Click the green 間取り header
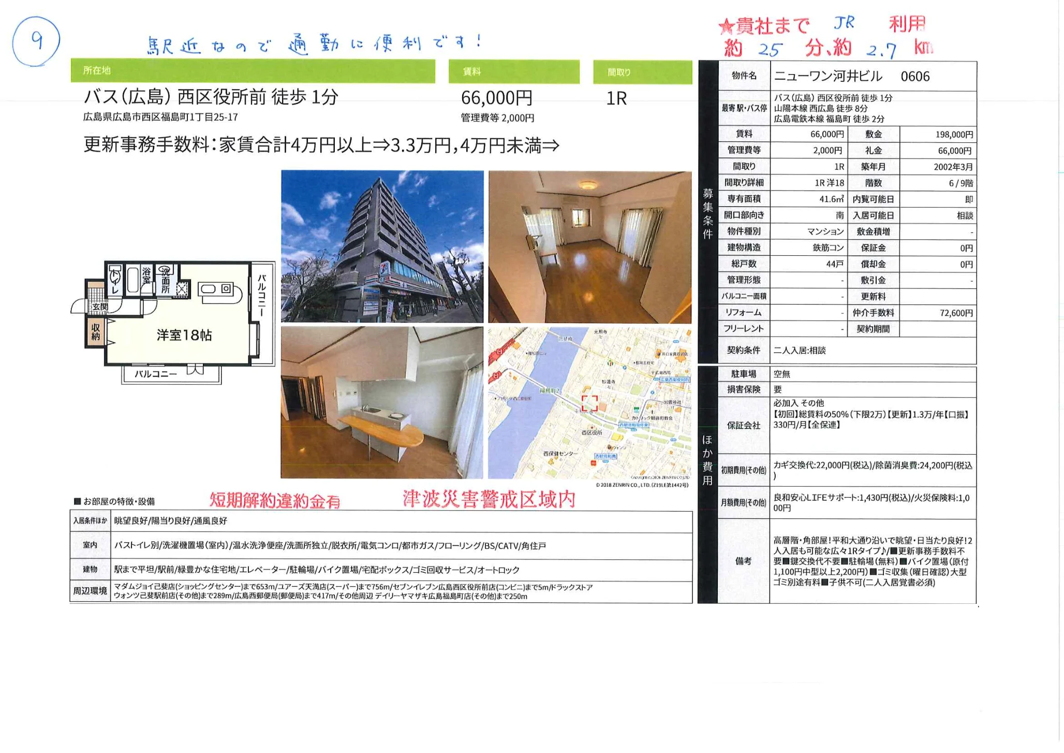The height and width of the screenshot is (753, 1064). 642,73
